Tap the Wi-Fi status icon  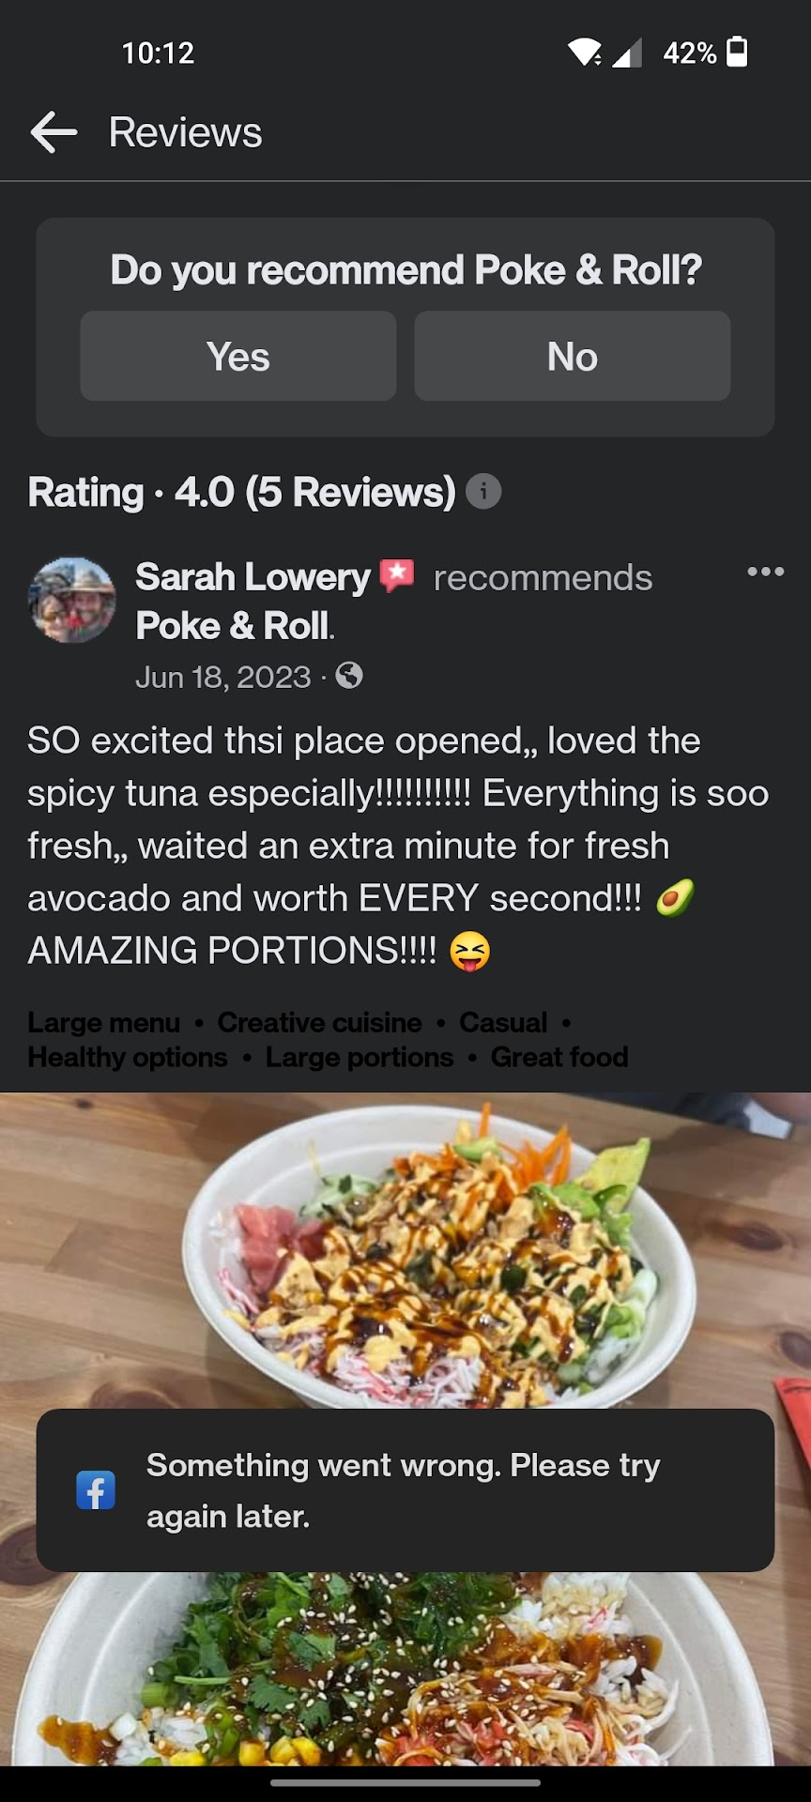[584, 53]
